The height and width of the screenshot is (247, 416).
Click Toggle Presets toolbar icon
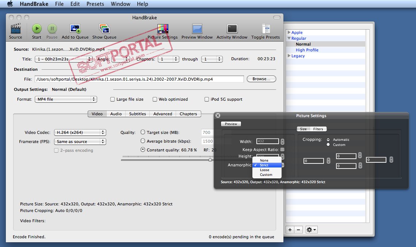tap(266, 28)
